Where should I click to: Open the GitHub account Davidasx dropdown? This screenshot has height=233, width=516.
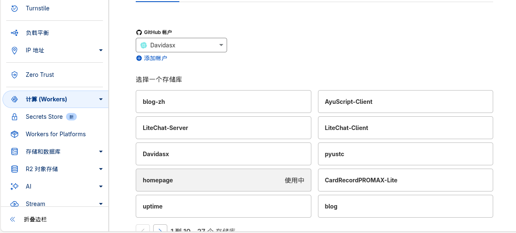click(x=181, y=45)
